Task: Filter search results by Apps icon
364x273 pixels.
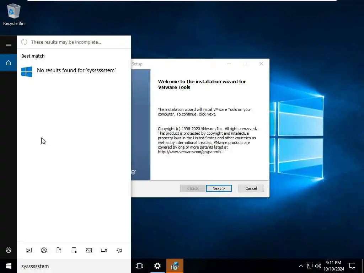Action: 29,250
